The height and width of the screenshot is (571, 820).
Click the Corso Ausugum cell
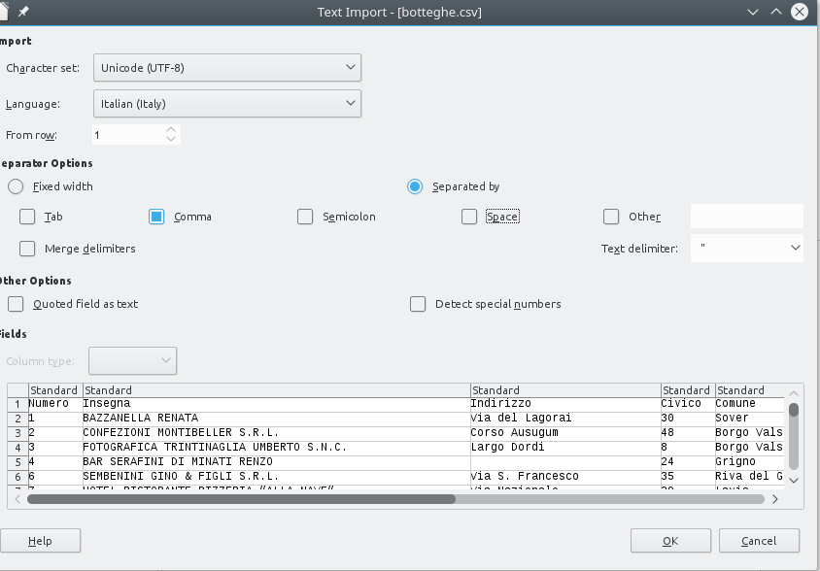565,433
